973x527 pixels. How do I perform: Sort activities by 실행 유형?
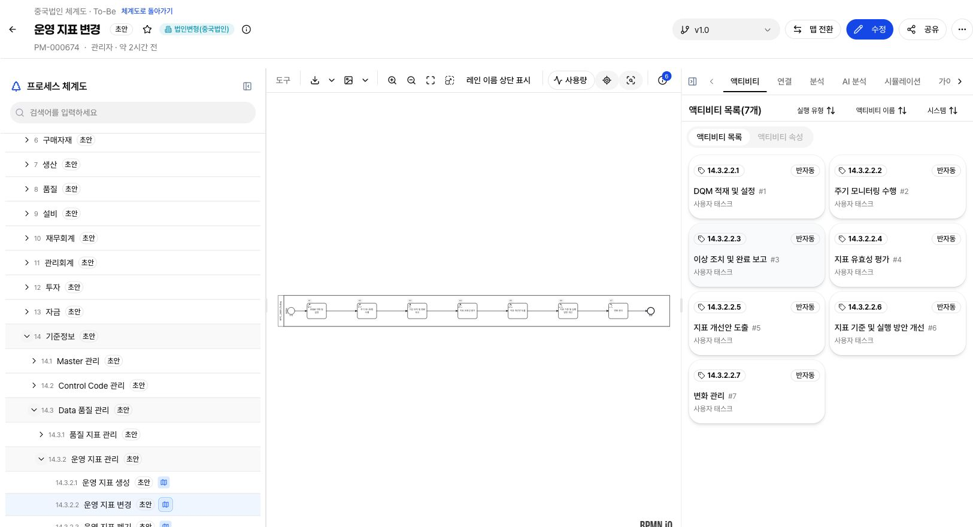tap(816, 110)
